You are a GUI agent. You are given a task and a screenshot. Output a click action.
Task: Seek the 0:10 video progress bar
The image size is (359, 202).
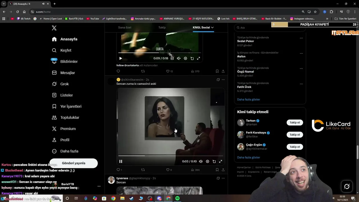[x=171, y=155]
